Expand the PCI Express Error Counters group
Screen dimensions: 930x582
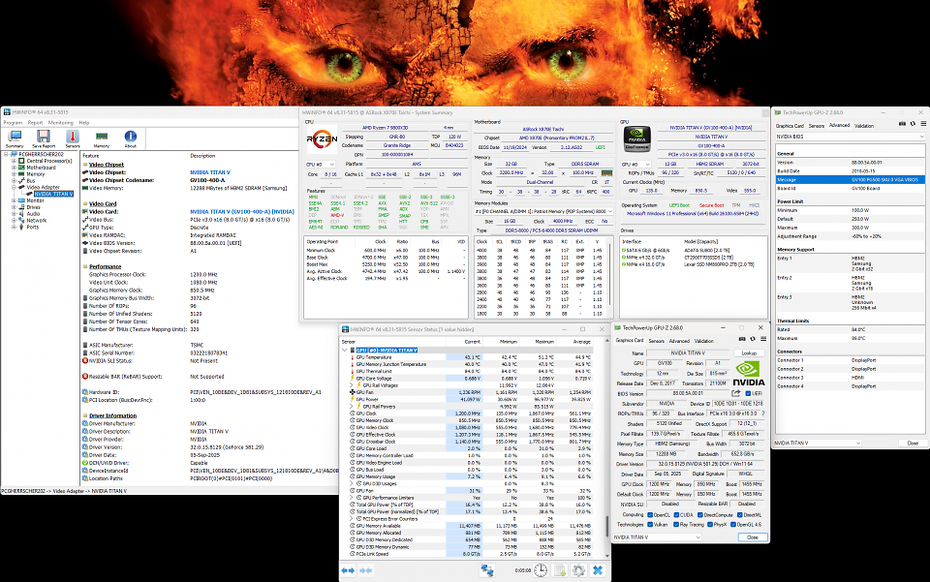coord(351,519)
